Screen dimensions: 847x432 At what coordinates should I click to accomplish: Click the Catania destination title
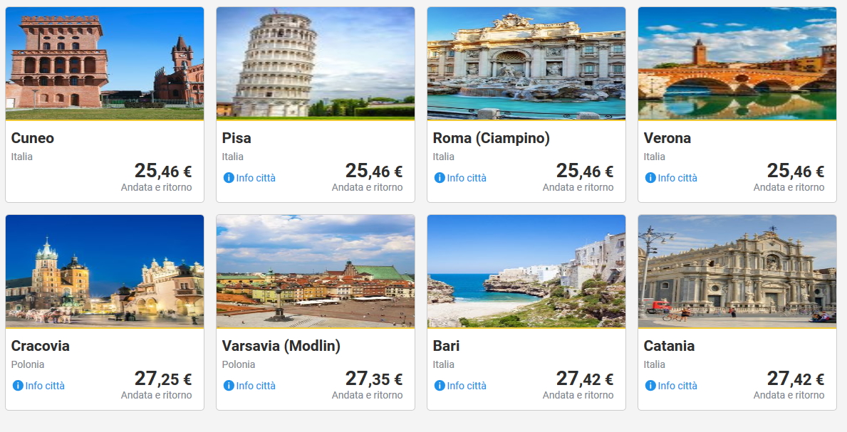669,346
